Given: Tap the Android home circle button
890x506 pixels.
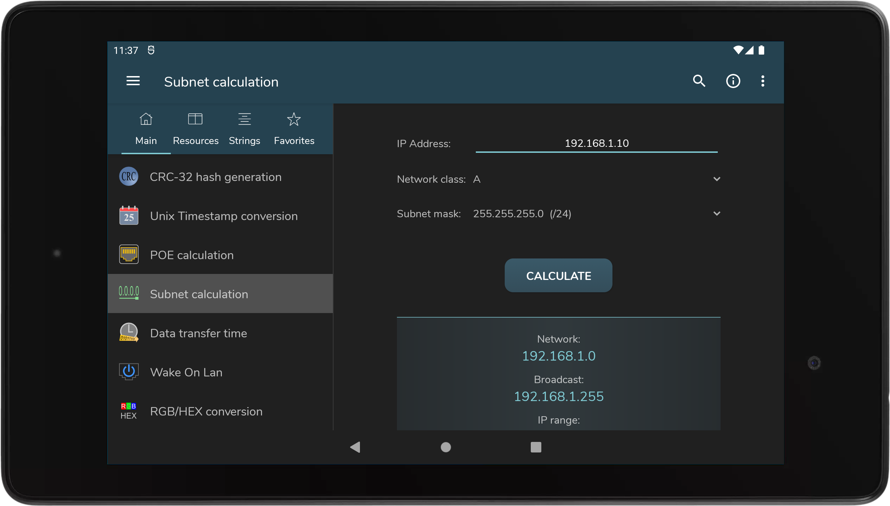Looking at the screenshot, I should click(446, 447).
